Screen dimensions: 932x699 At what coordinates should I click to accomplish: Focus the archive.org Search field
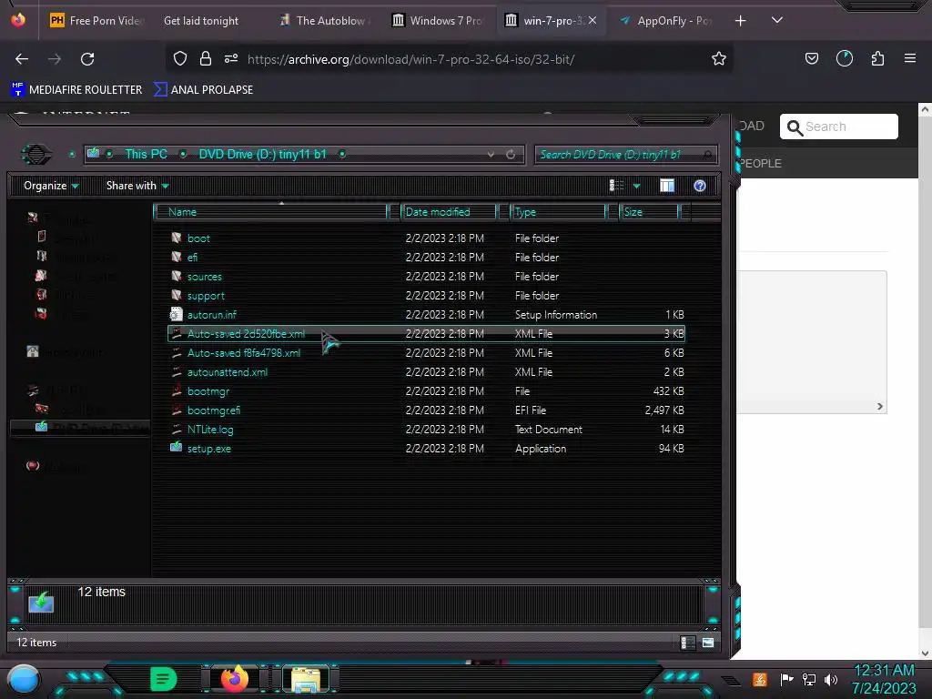(838, 127)
